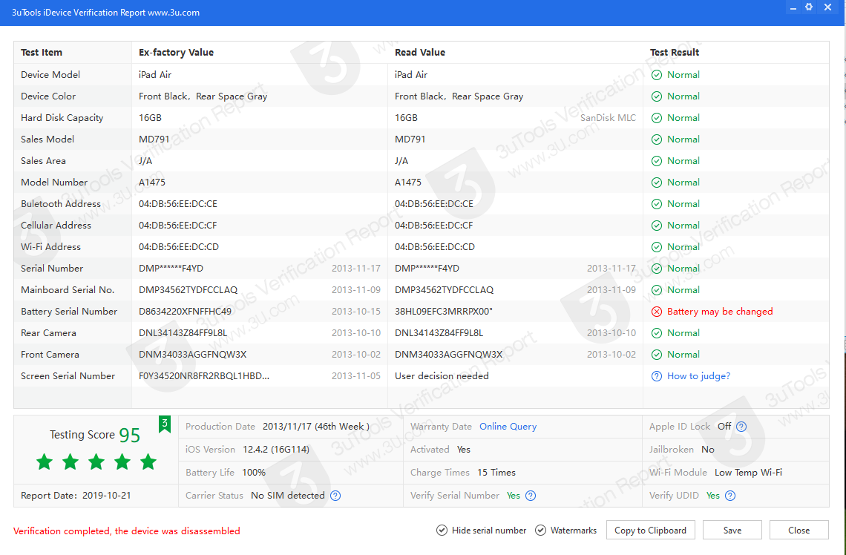Open the 'How to judge?' link
846x555 pixels.
tap(698, 376)
